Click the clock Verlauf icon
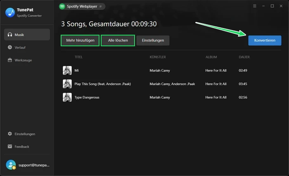The height and width of the screenshot is (176, 289). coord(10,48)
